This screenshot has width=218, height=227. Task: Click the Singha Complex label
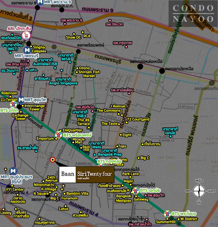(x=39, y=49)
